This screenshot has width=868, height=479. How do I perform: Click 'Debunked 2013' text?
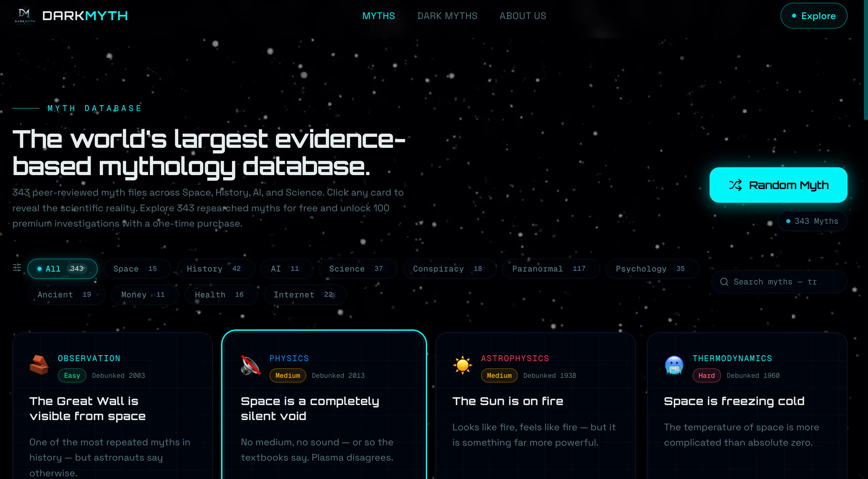coord(338,375)
